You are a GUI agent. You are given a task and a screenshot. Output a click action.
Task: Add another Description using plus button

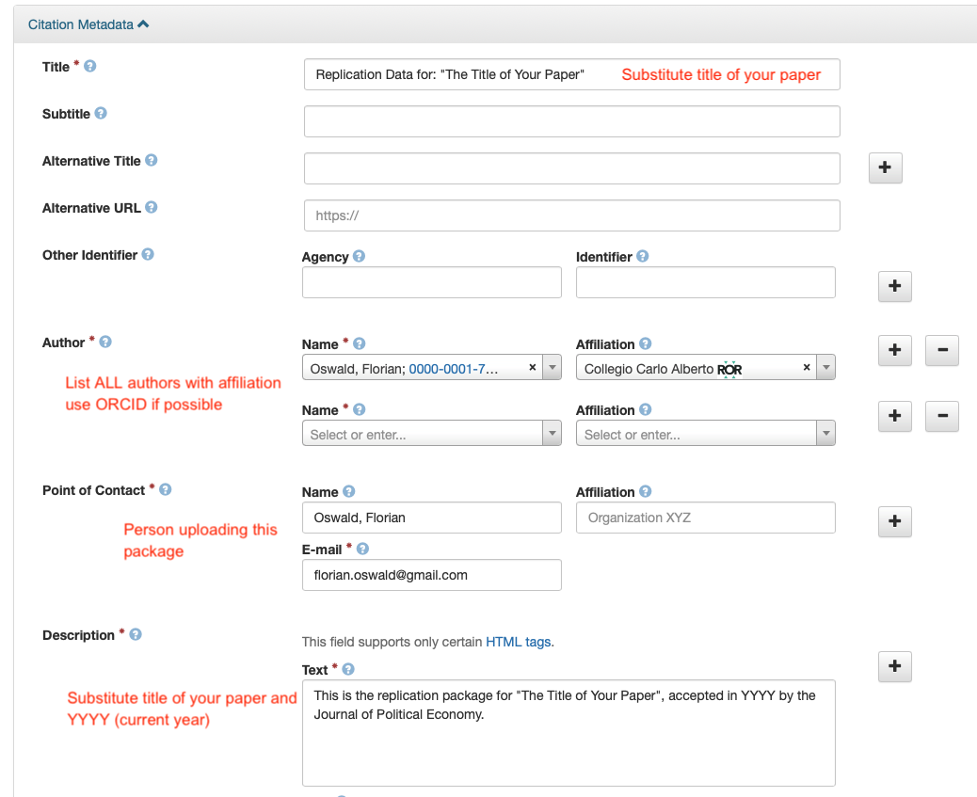[x=894, y=666]
